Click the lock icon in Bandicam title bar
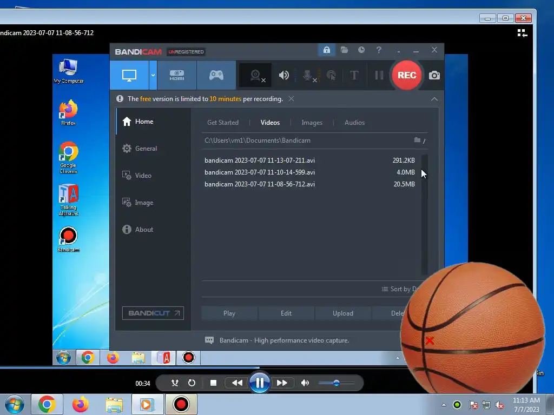554x415 pixels. point(326,50)
